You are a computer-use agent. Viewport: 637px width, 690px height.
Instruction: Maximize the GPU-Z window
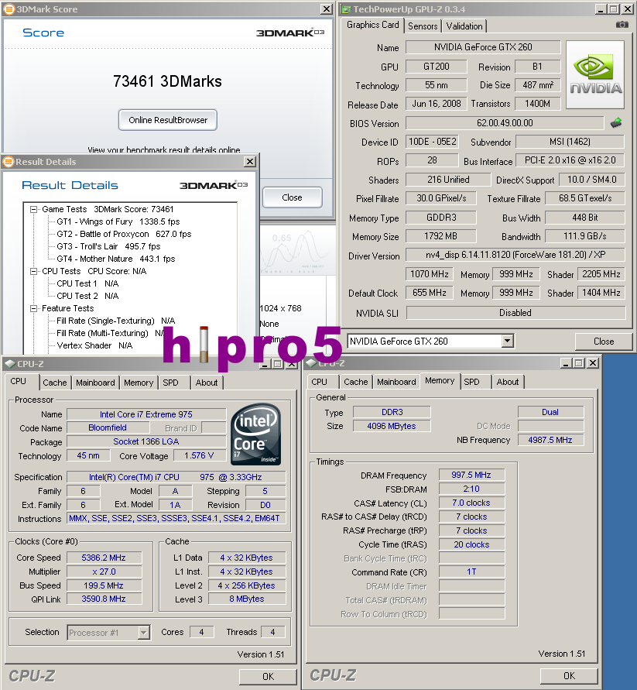(614, 9)
